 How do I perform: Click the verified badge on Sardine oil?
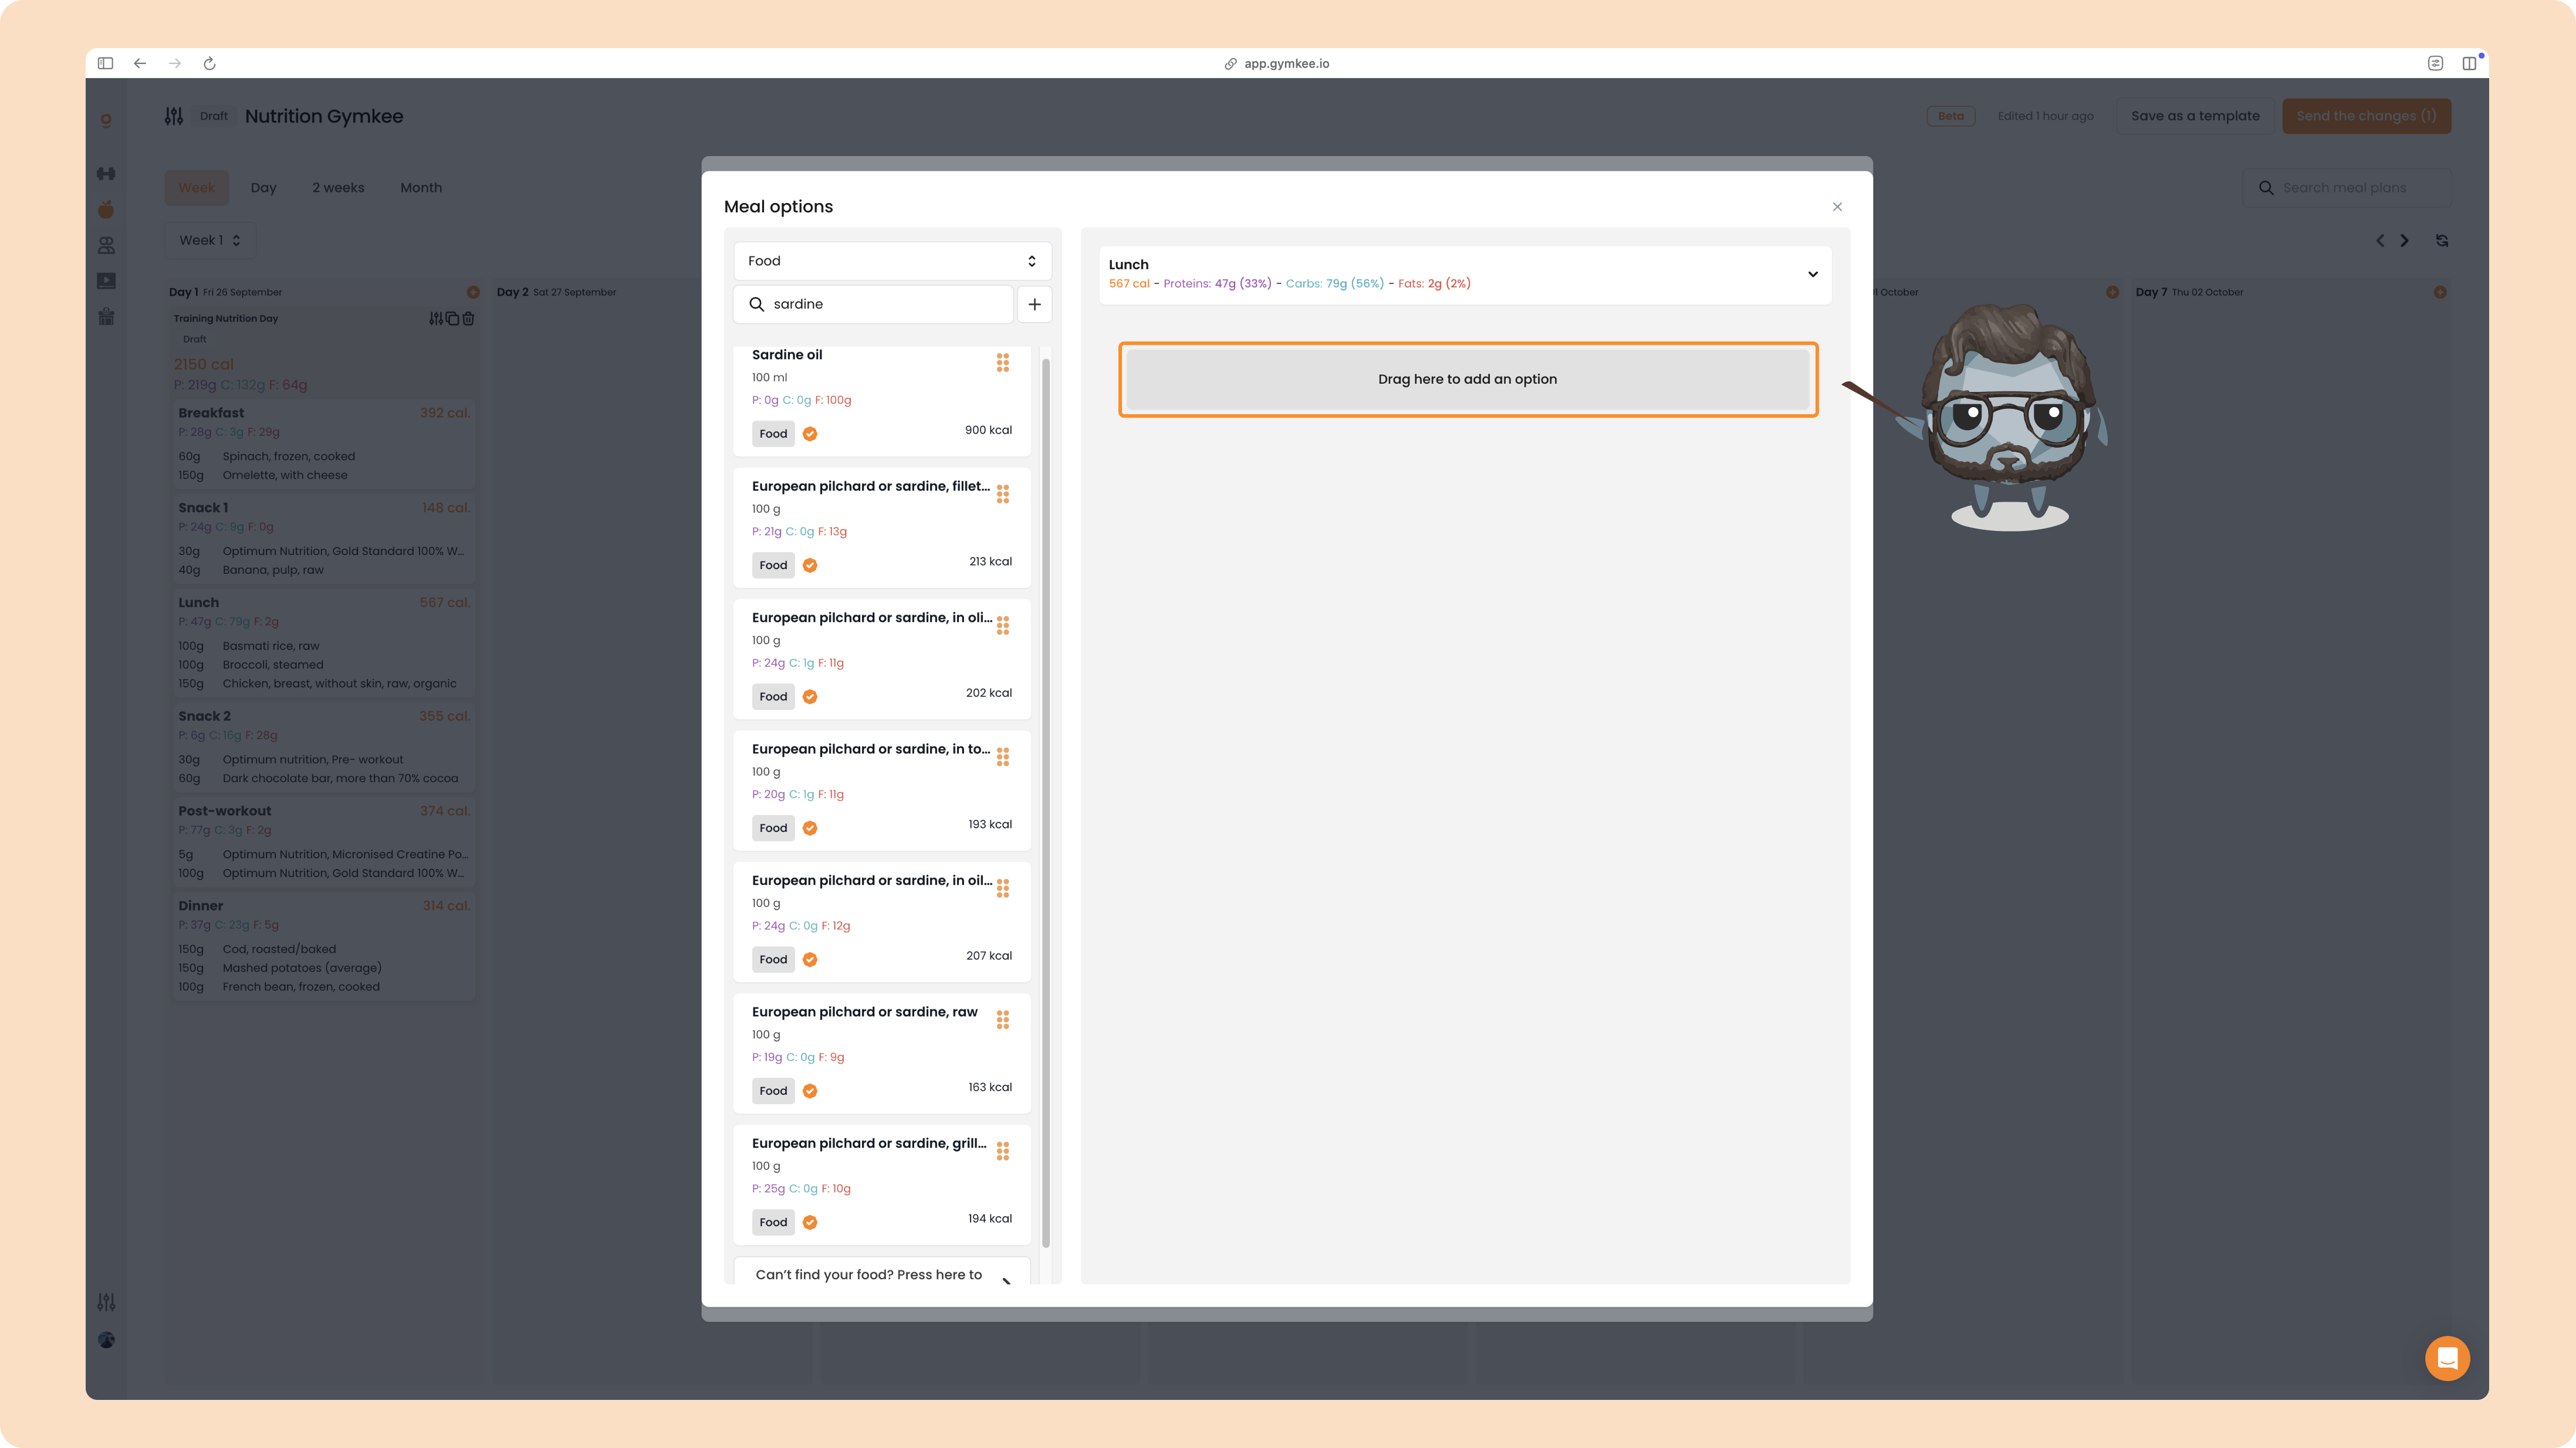(x=810, y=434)
